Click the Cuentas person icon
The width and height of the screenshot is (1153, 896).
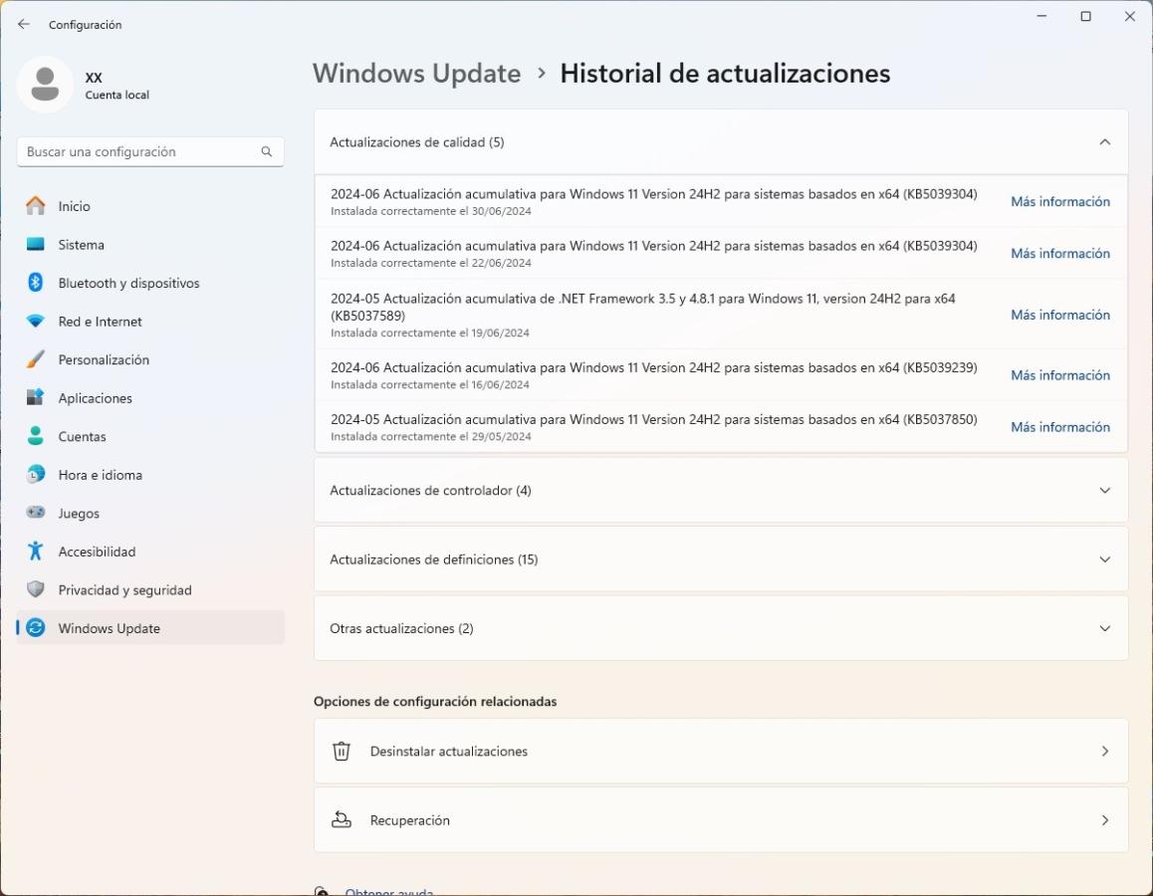click(35, 436)
